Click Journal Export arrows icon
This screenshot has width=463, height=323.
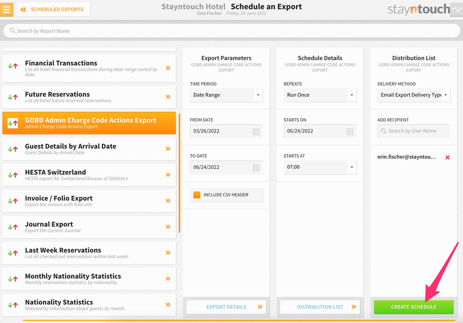[x=13, y=227]
